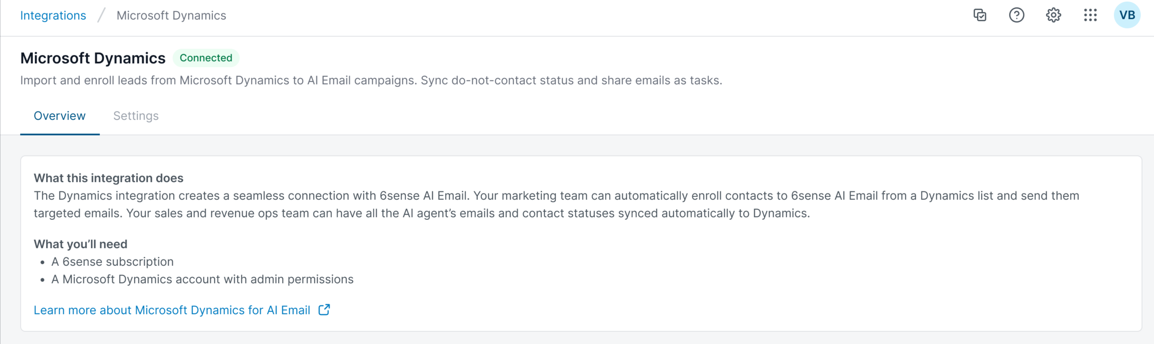The image size is (1154, 344).
Task: Click the external link icon beside Learn more
Action: click(x=324, y=310)
